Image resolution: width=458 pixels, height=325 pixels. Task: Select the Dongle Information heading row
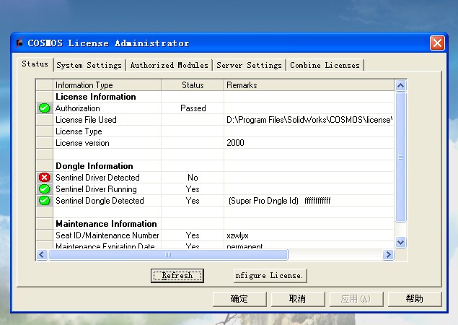point(94,166)
